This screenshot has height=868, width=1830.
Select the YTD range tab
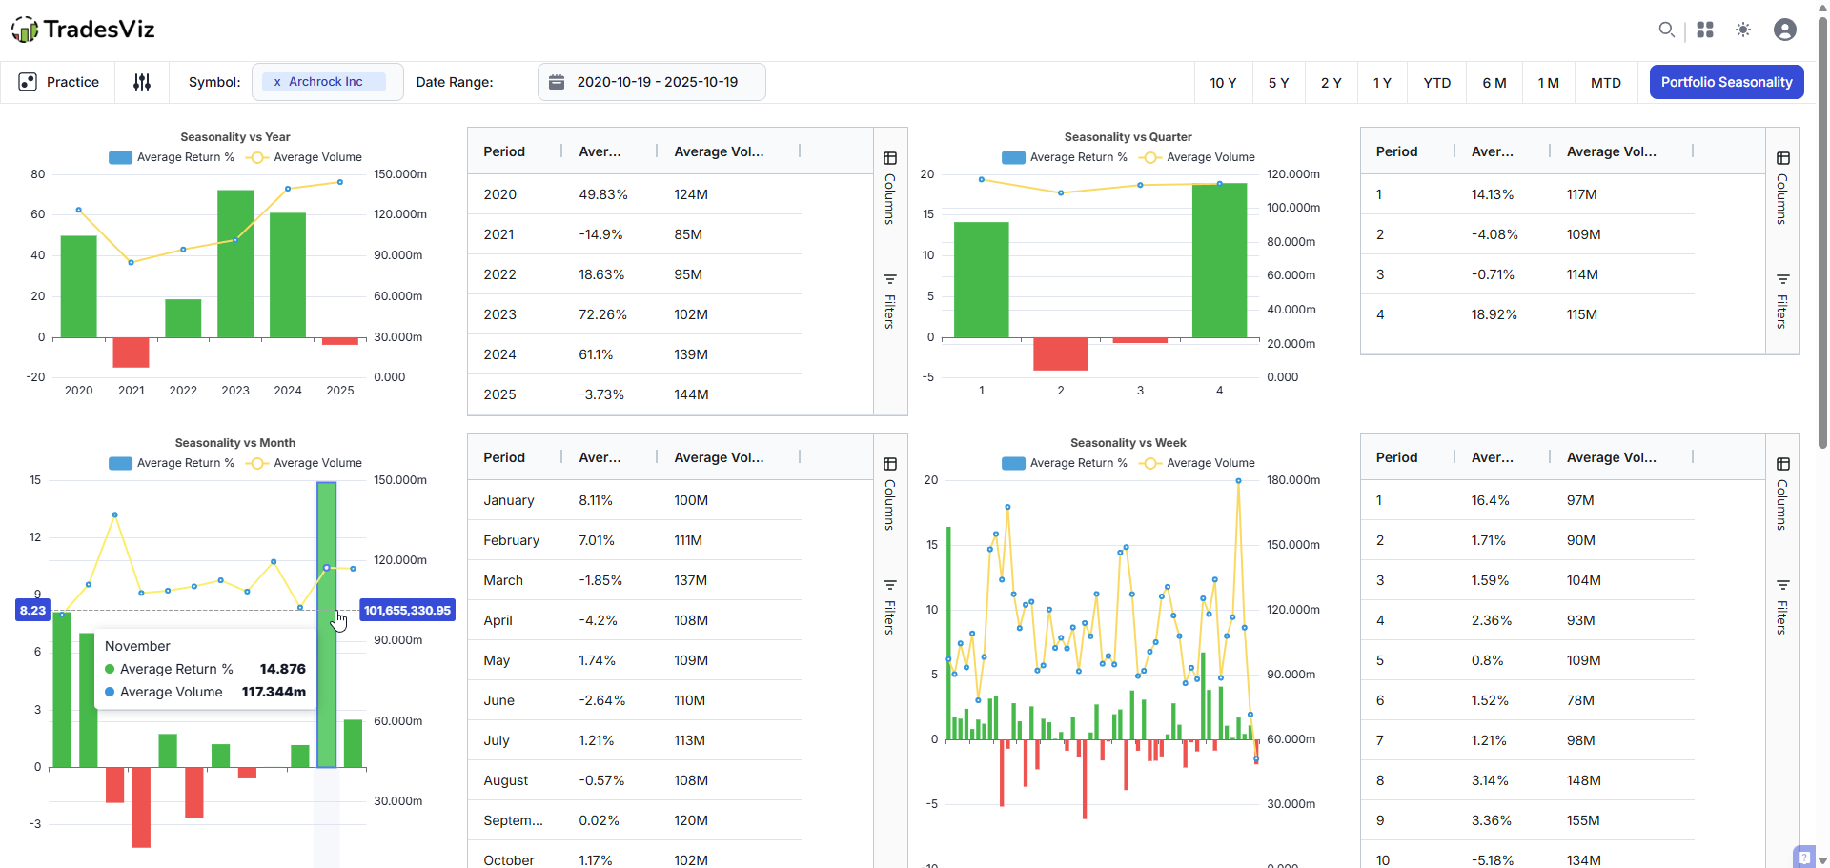click(x=1437, y=83)
